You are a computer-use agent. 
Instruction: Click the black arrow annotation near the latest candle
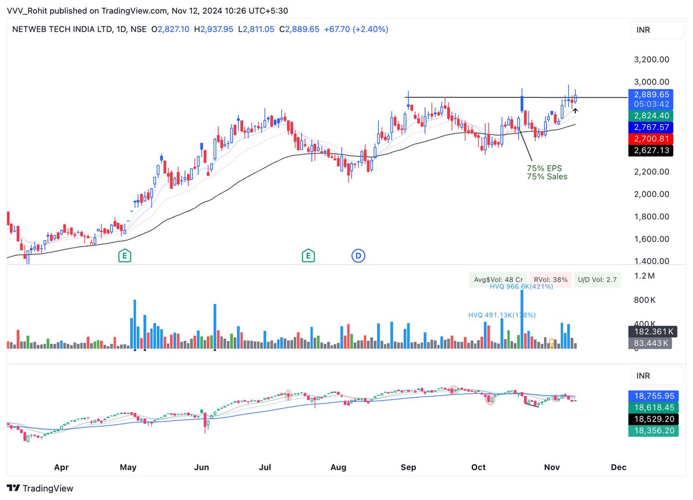[575, 111]
